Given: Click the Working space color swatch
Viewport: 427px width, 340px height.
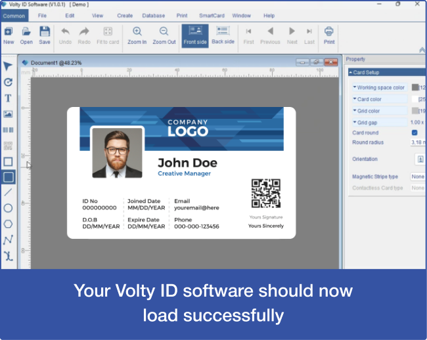Looking at the screenshot, I should click(415, 87).
